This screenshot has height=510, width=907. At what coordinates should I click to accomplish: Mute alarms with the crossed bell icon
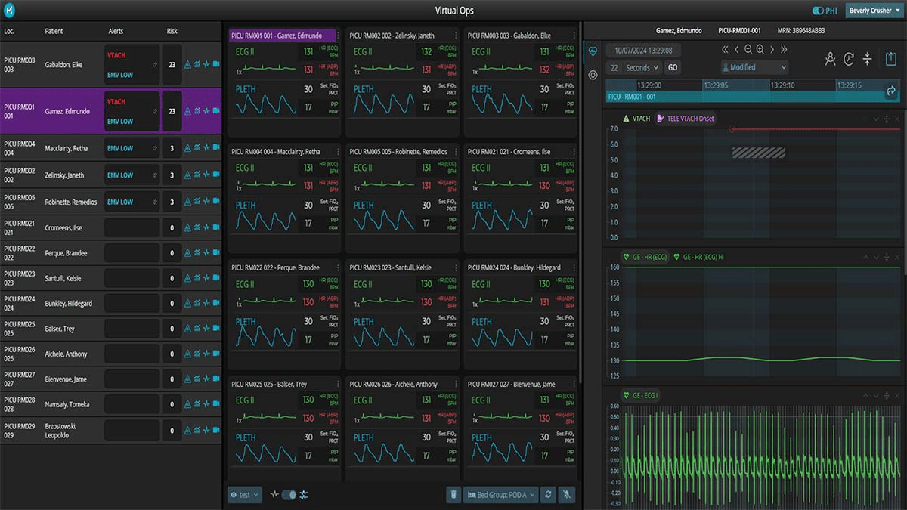[567, 494]
